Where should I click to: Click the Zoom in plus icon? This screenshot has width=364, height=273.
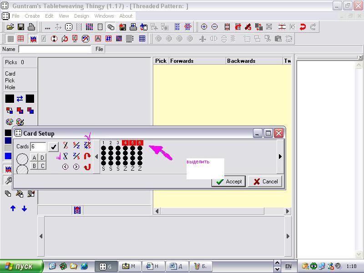coord(204,27)
